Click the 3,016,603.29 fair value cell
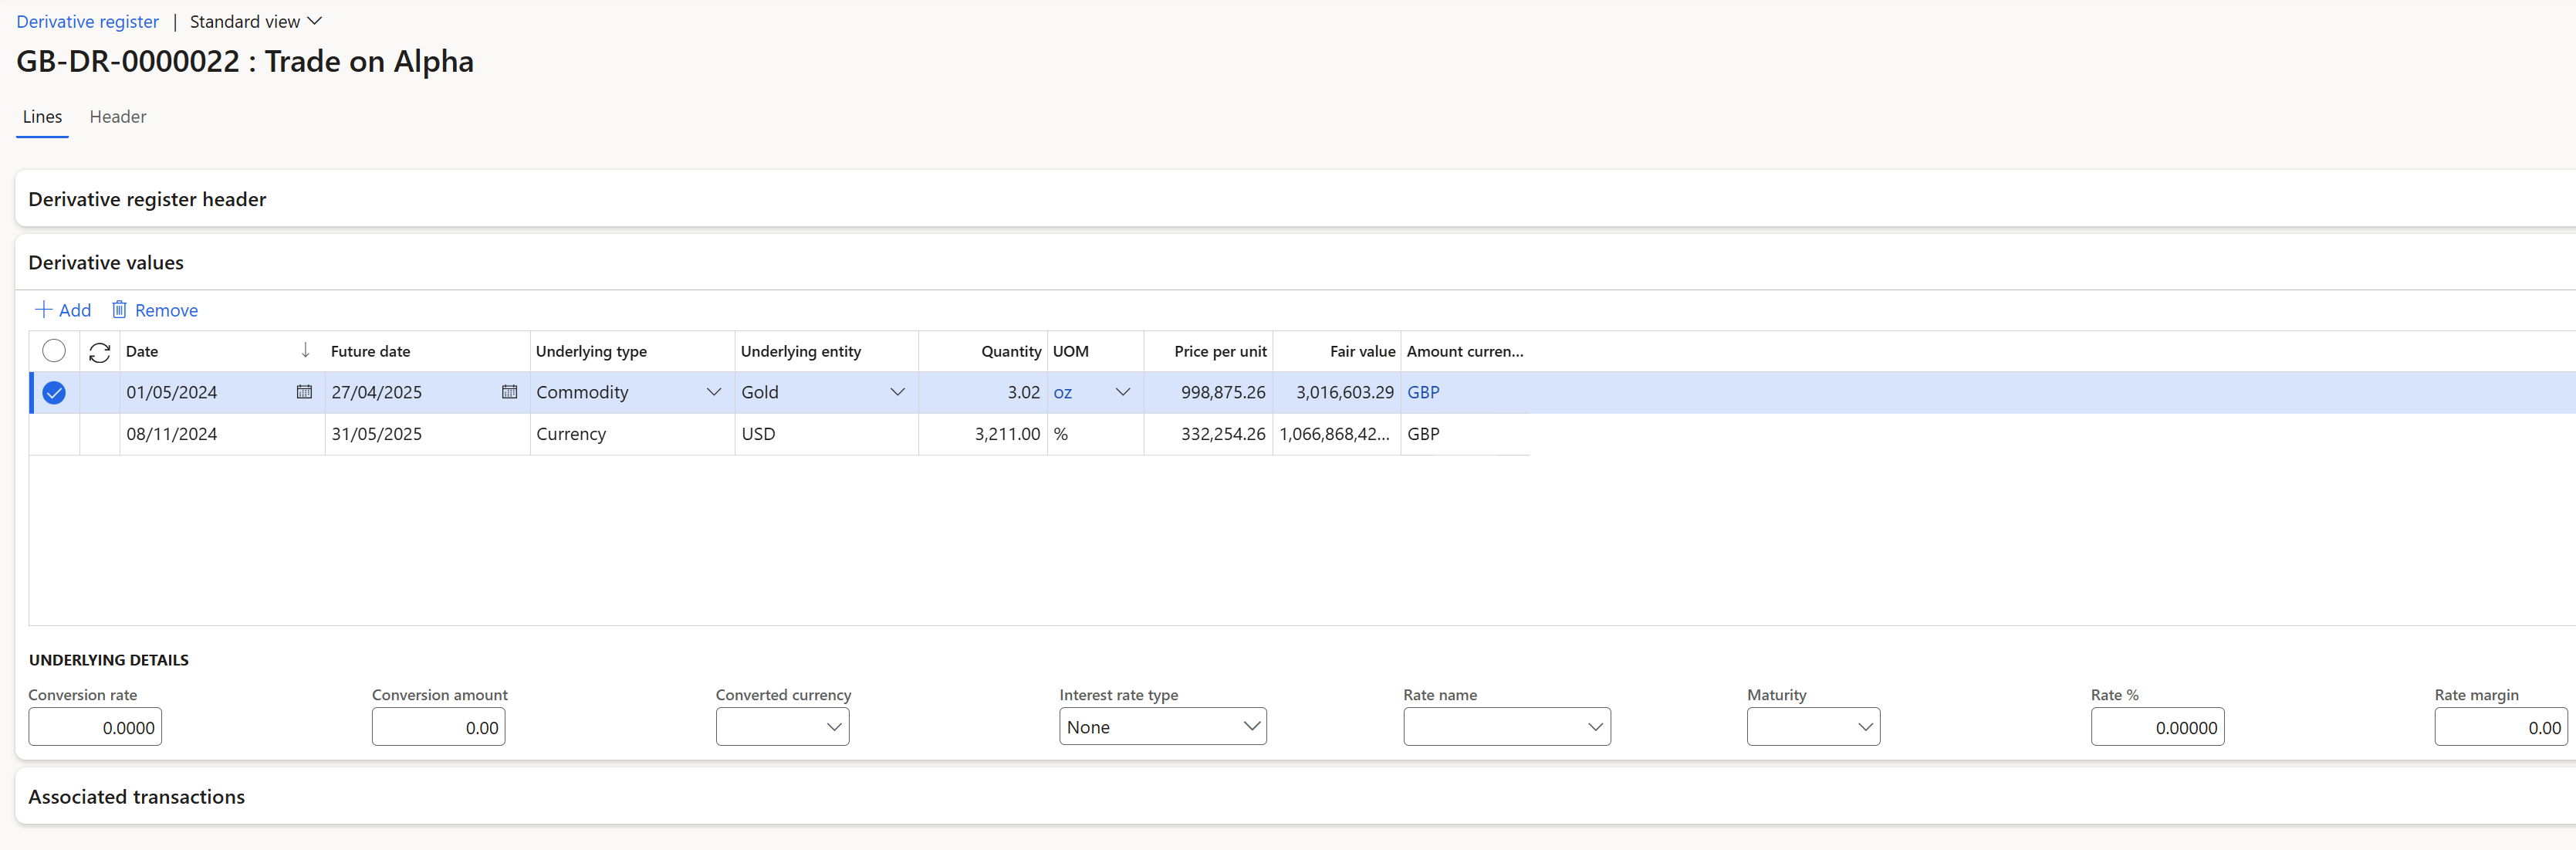This screenshot has width=2576, height=850. tap(1336, 392)
